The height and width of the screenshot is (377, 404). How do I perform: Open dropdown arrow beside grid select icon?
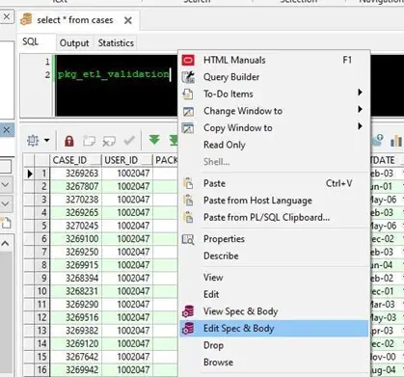(x=47, y=141)
